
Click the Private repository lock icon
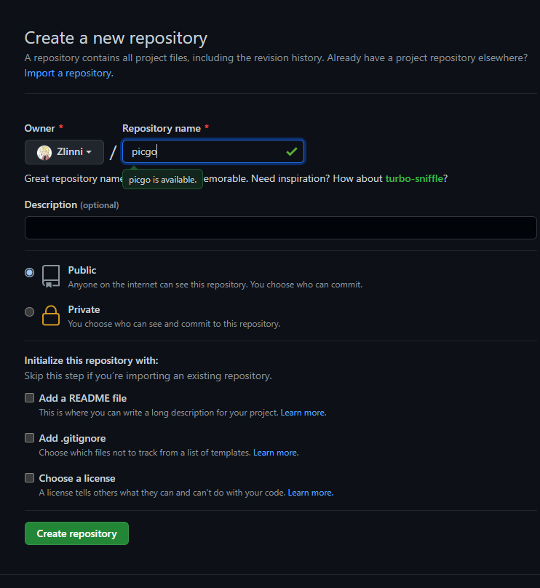pos(51,315)
